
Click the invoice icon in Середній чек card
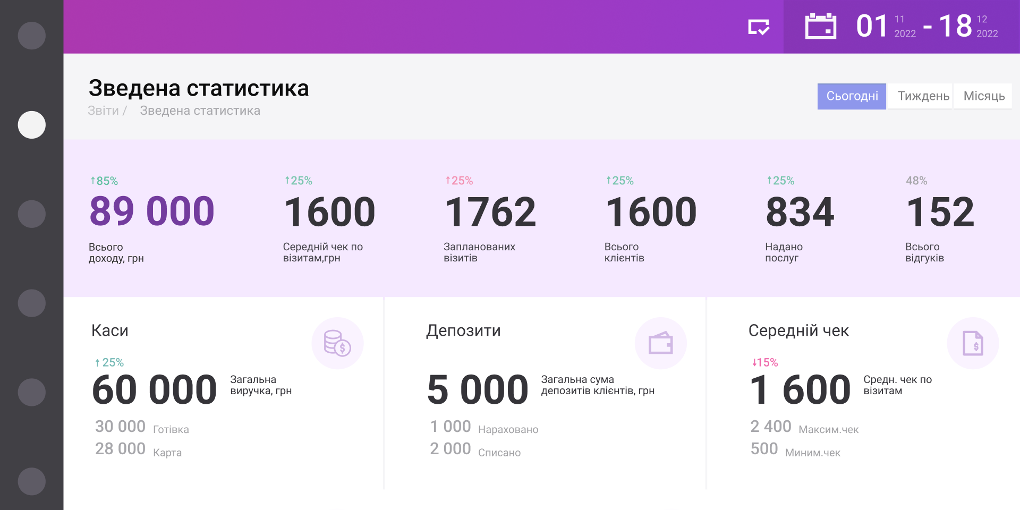coord(973,343)
